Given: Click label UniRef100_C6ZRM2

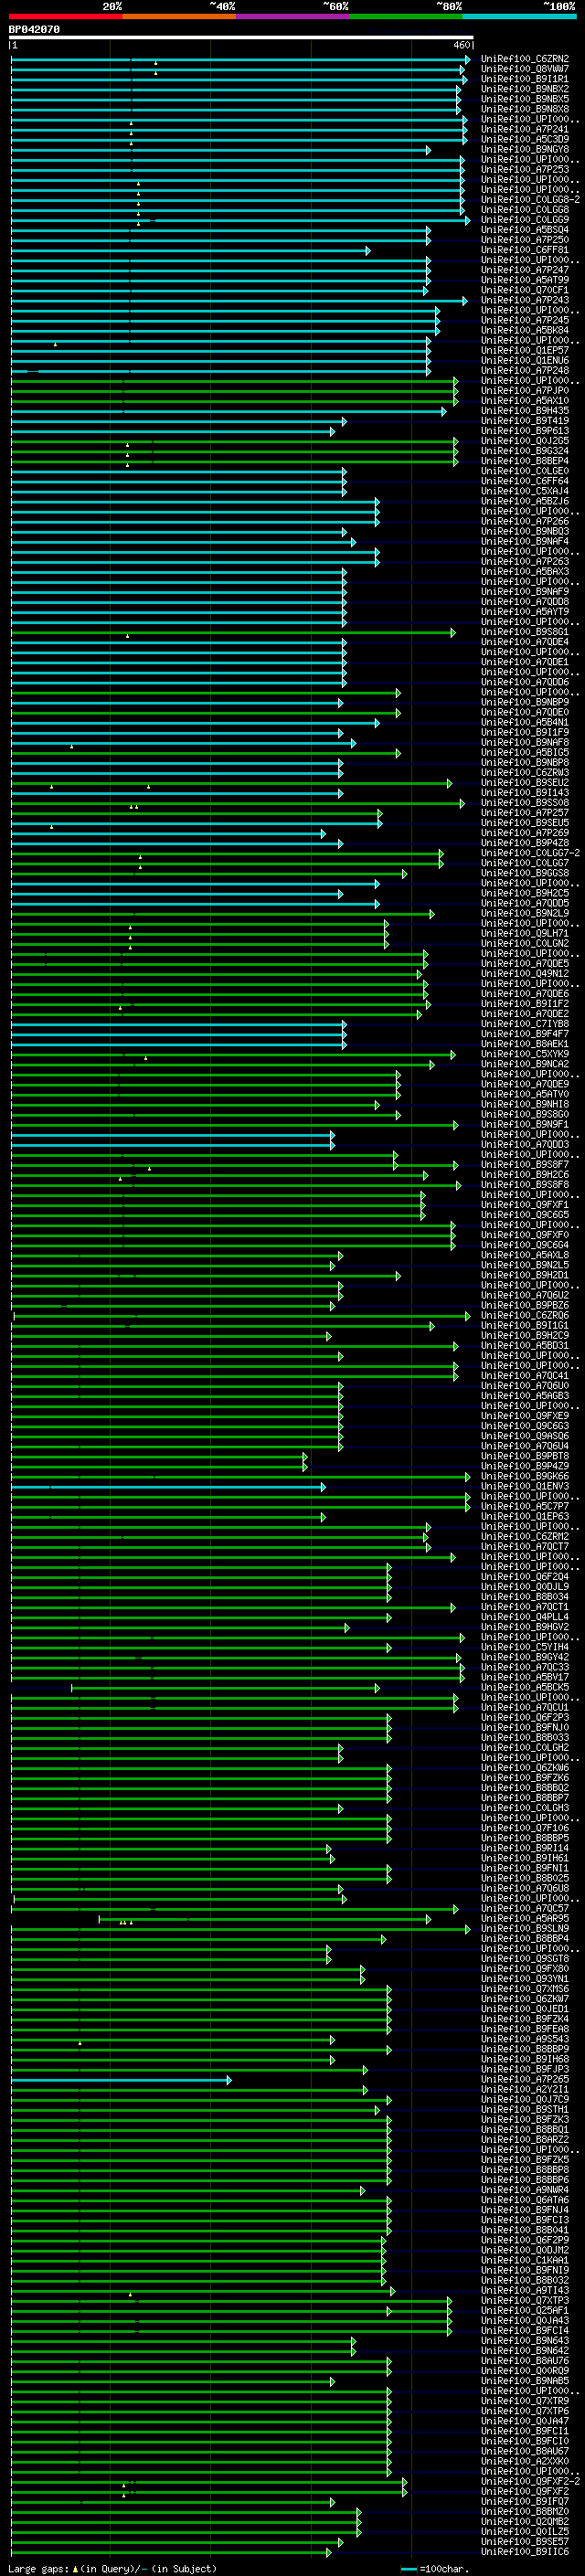Looking at the screenshot, I should tap(525, 1537).
